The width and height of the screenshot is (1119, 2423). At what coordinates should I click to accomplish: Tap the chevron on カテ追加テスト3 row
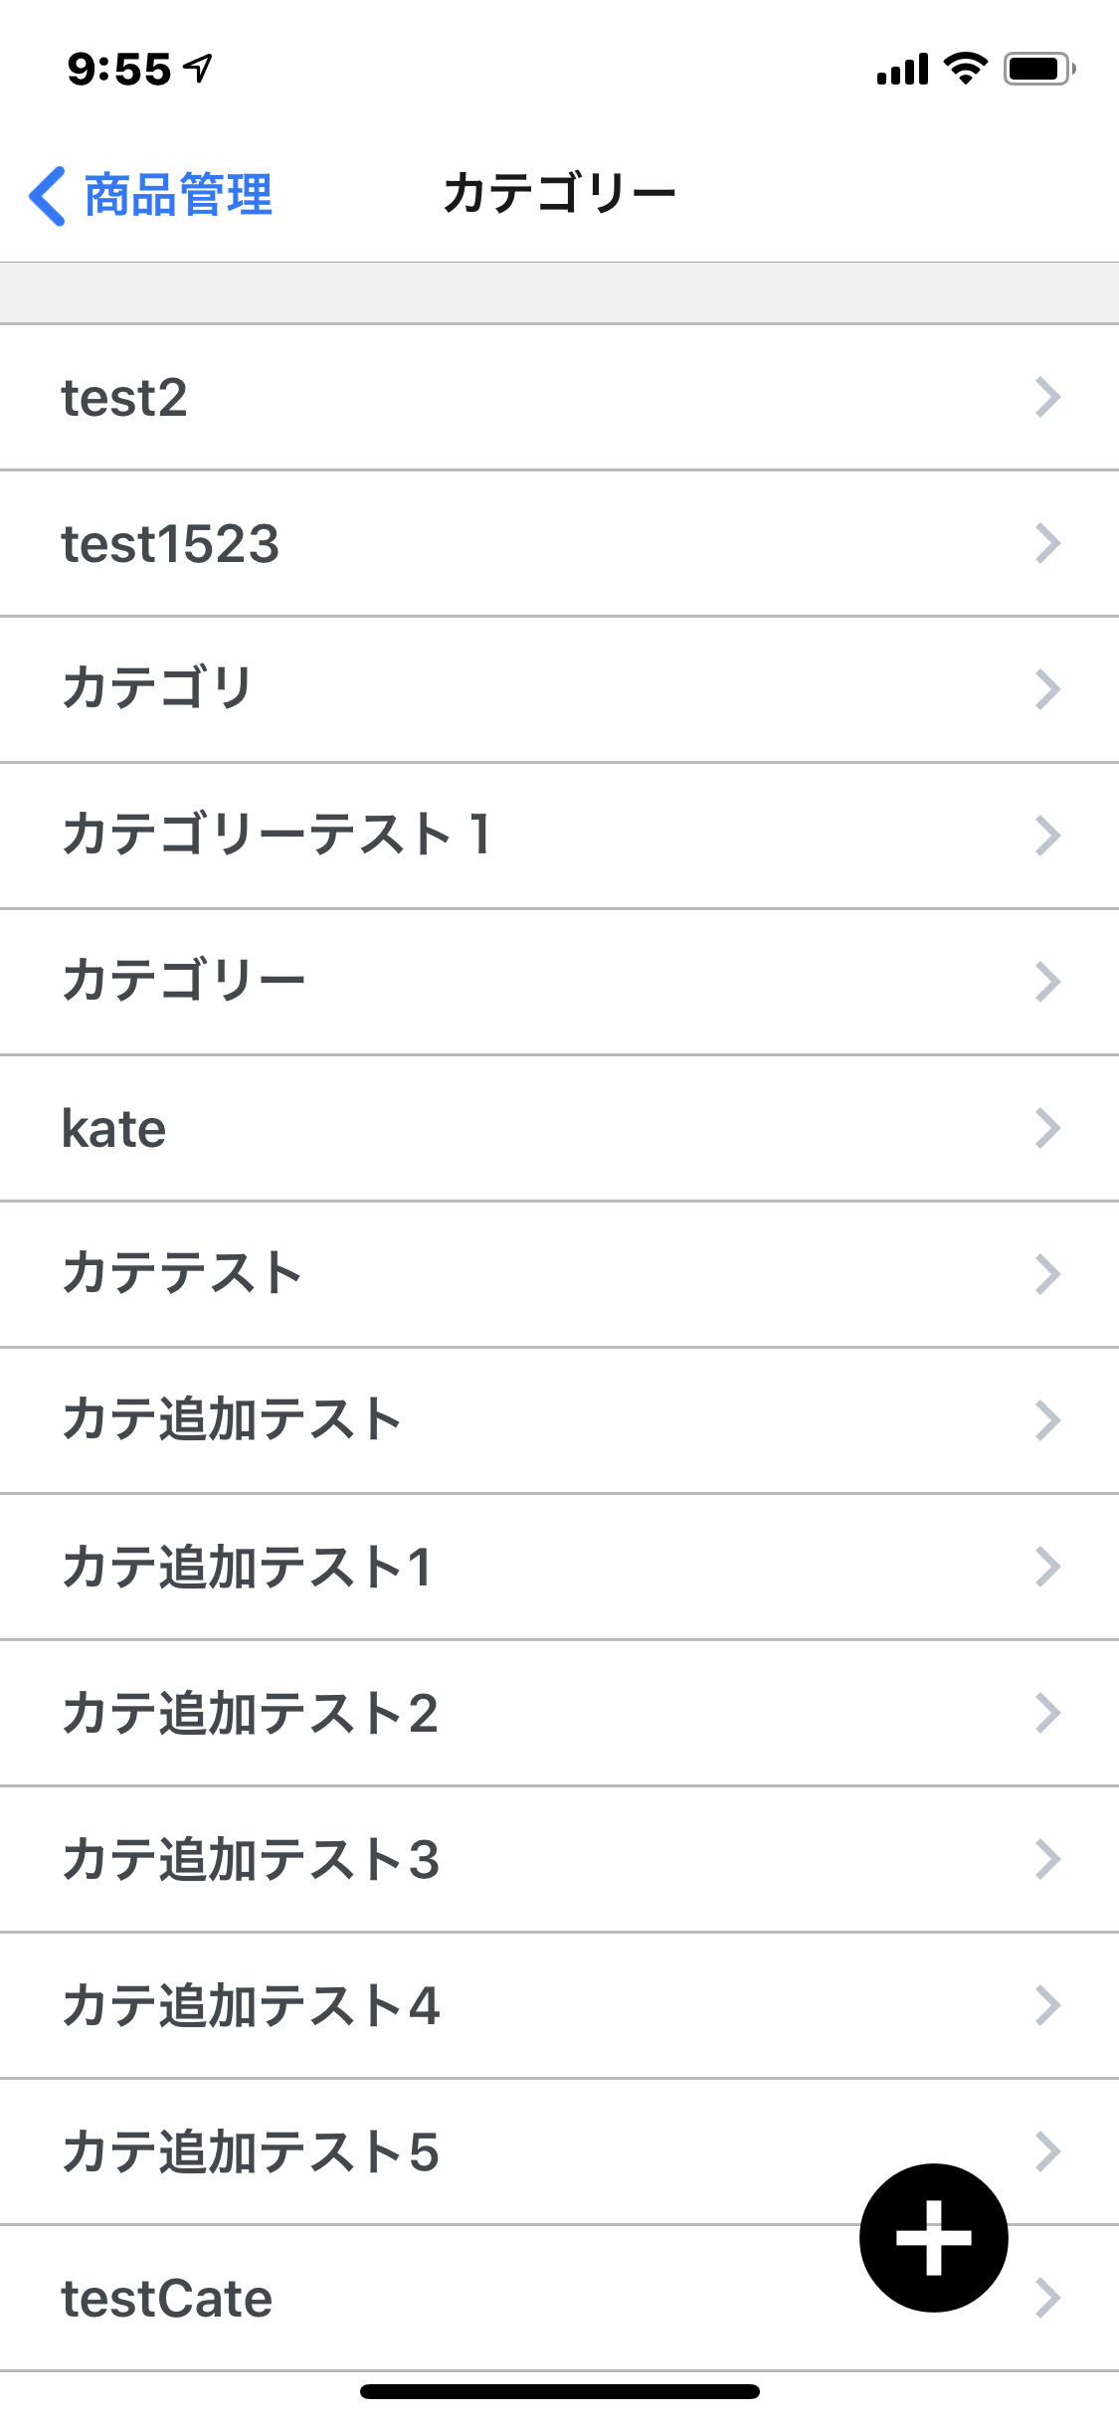(x=1047, y=1859)
